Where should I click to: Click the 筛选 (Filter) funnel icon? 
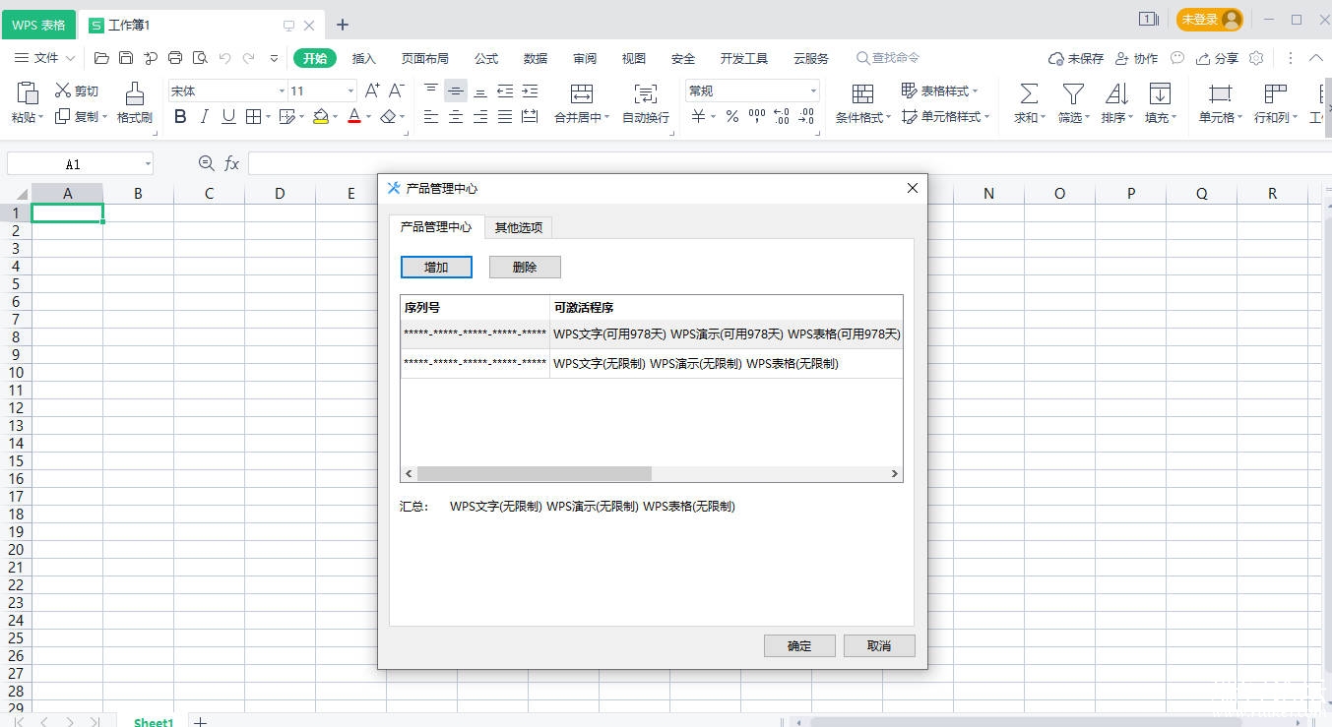click(x=1073, y=93)
